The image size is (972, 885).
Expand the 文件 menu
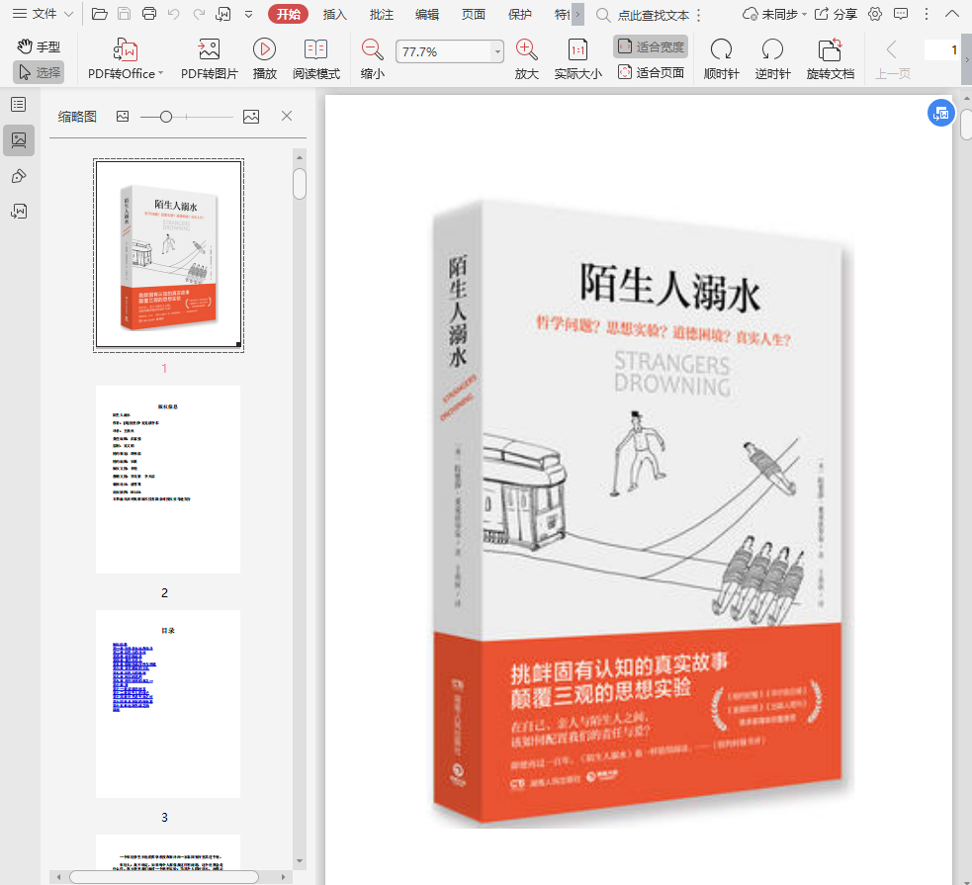coord(42,14)
